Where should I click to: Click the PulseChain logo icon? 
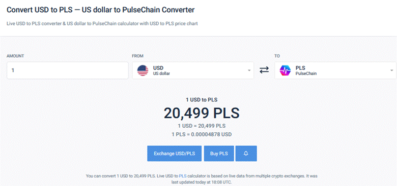pyautogui.click(x=285, y=70)
